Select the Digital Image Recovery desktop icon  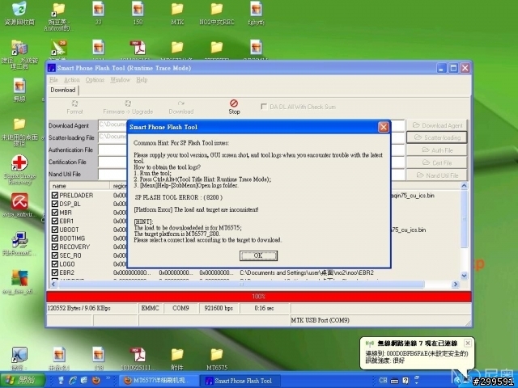[x=19, y=163]
